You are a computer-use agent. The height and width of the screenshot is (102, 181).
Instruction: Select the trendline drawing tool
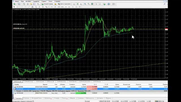point(29,7)
